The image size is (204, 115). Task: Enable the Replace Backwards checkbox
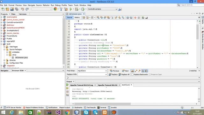[133, 74]
